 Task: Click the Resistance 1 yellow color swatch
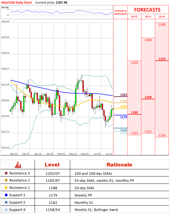pyautogui.click(x=6, y=188)
